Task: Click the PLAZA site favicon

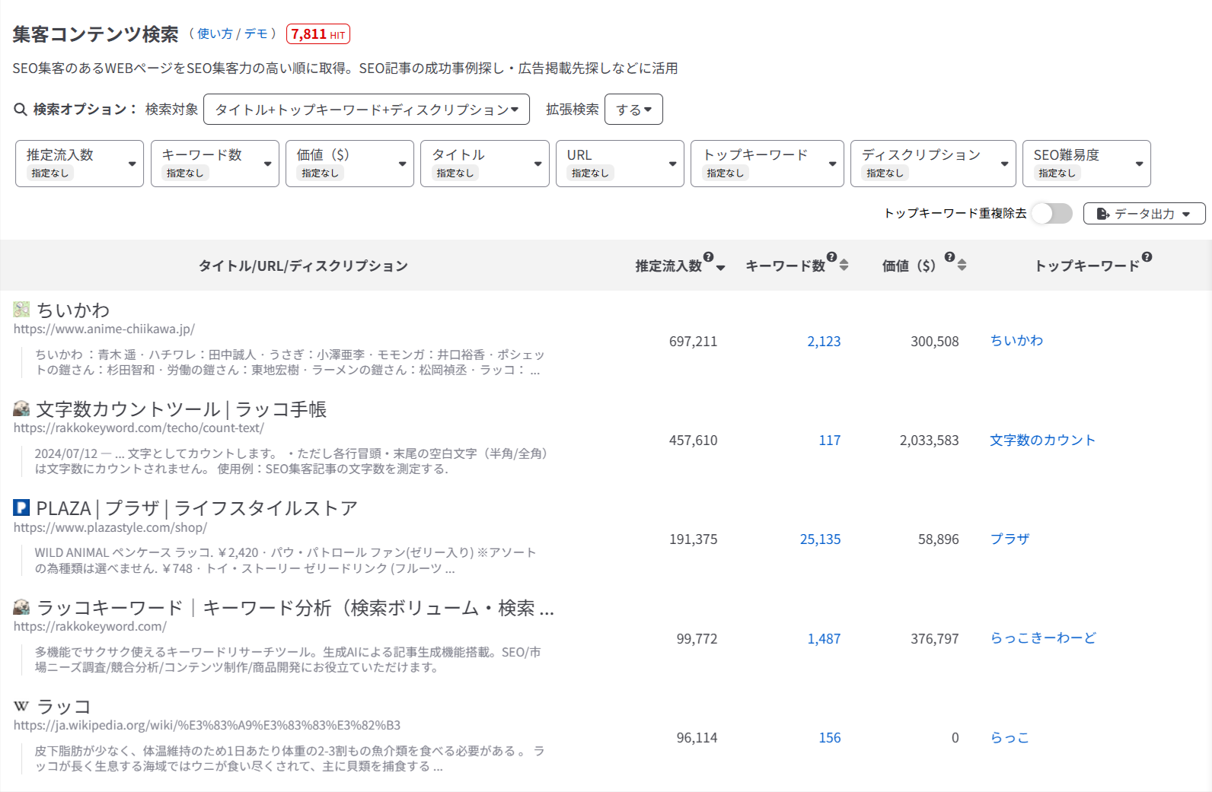Action: click(x=21, y=507)
